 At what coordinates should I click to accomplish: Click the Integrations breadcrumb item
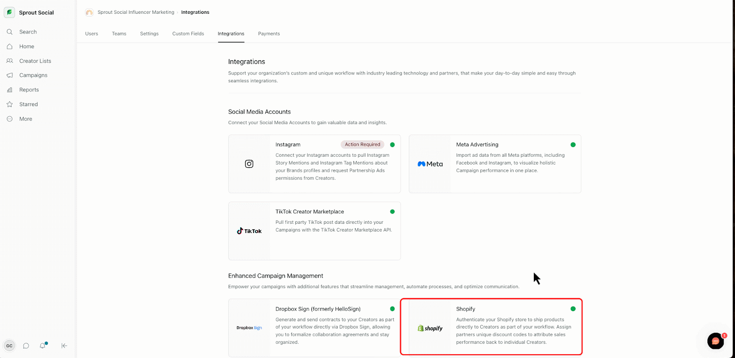tap(195, 12)
